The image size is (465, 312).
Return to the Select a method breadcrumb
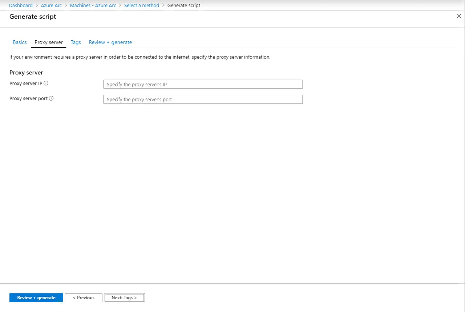click(x=142, y=5)
